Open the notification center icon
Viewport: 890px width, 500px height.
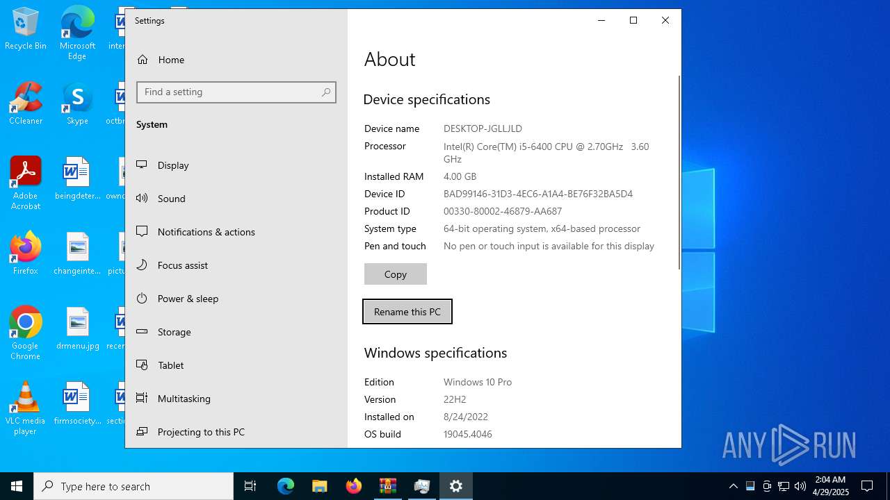[867, 486]
